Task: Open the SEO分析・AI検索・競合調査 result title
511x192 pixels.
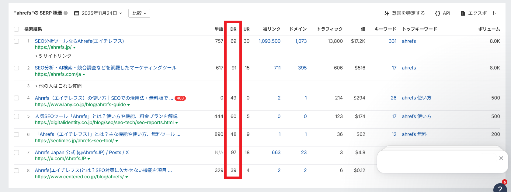Action: pos(106,68)
